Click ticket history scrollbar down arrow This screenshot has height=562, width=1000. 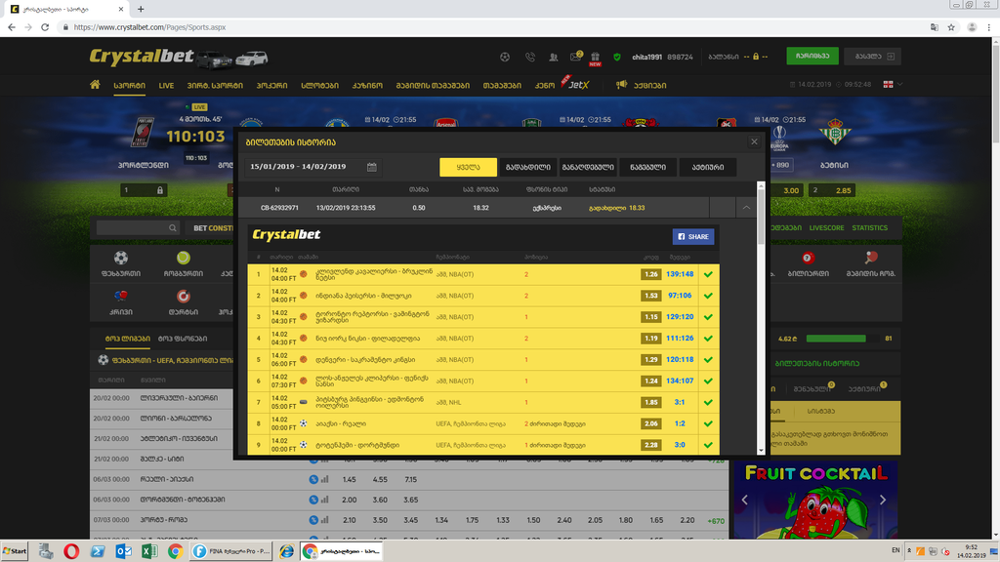[x=761, y=451]
